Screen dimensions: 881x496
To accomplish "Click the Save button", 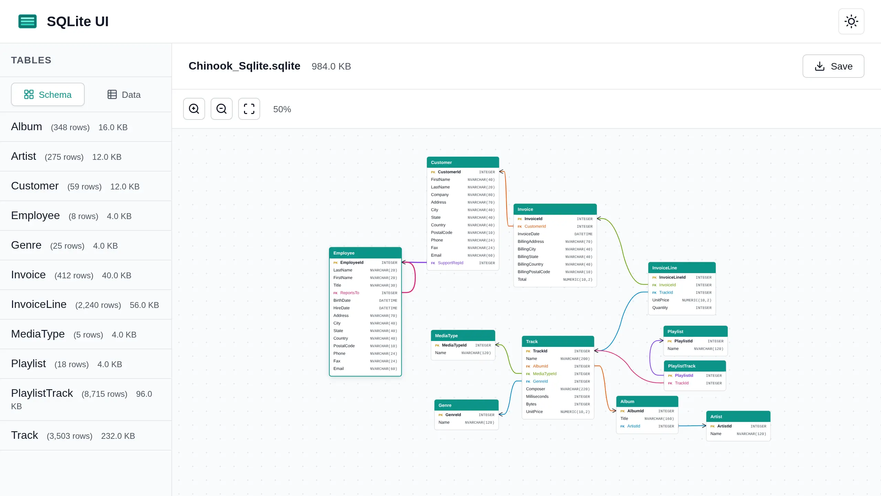I will click(833, 66).
